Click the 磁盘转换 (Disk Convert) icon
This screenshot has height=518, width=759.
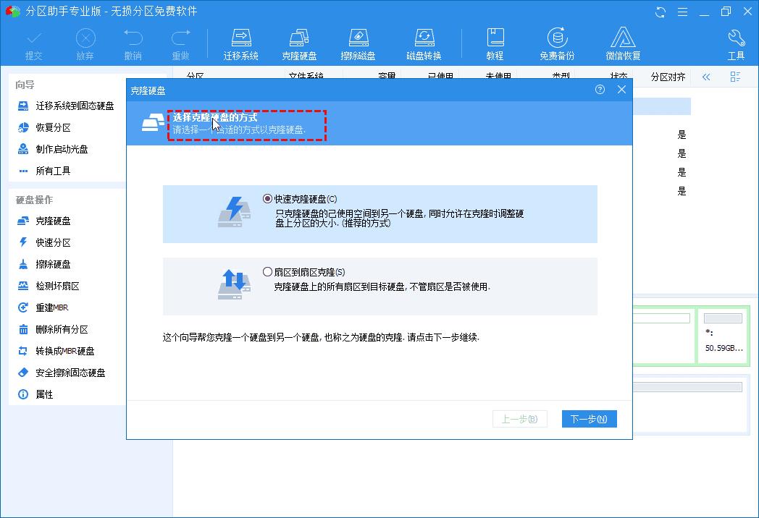click(x=424, y=42)
